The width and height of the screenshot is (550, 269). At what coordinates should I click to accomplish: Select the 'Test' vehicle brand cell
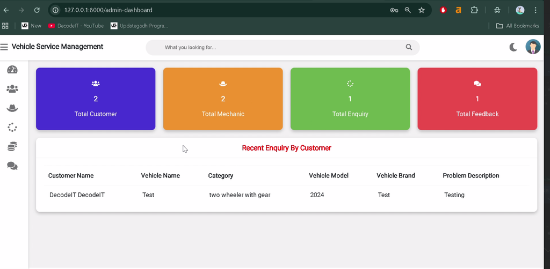(x=383, y=195)
